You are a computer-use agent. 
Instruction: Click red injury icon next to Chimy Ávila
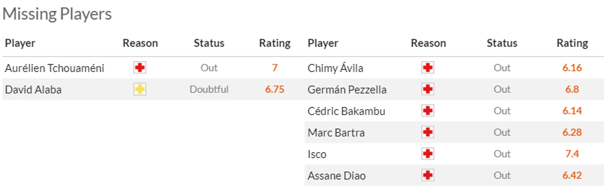point(428,68)
